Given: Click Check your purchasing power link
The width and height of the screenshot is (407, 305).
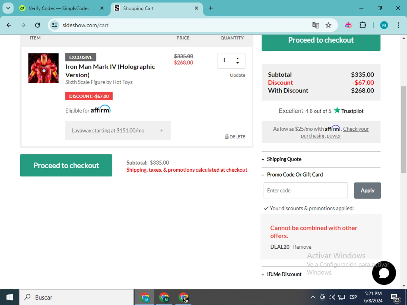Looking at the screenshot, I should coord(335,132).
